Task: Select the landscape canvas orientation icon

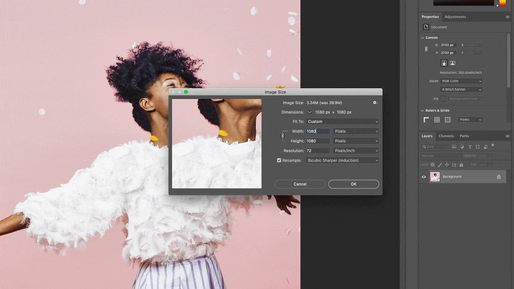Action: [452, 63]
